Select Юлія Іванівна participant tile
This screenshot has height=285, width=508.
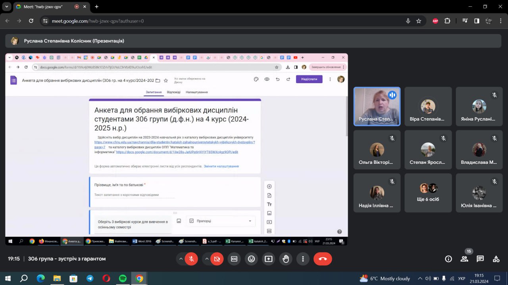(x=479, y=193)
